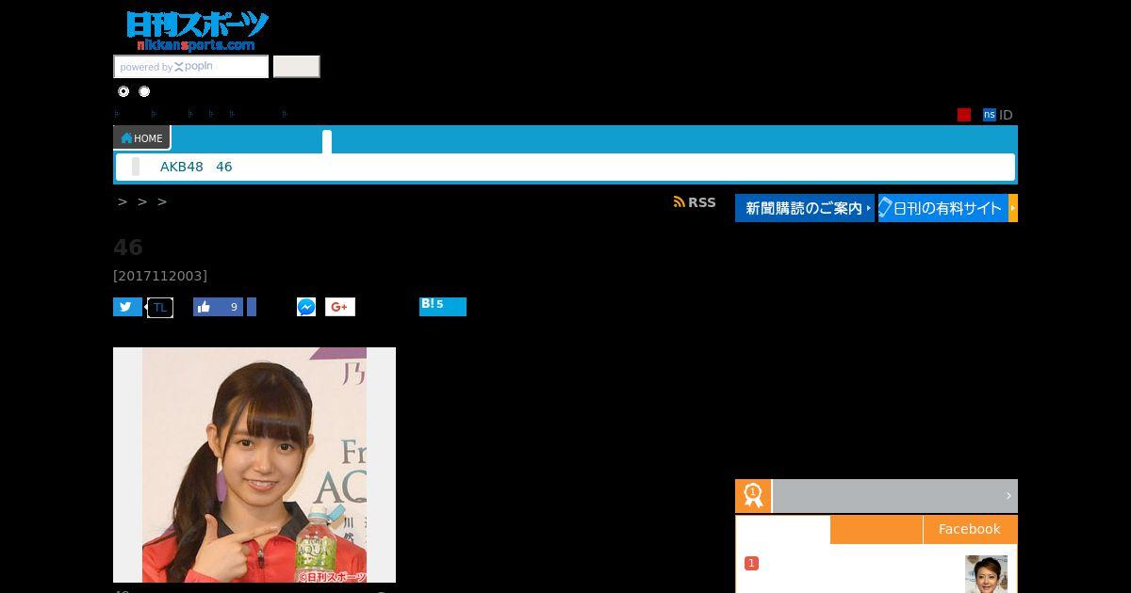Click the article date text [2017112003]
Screen dimensions: 1131x593
160,276
